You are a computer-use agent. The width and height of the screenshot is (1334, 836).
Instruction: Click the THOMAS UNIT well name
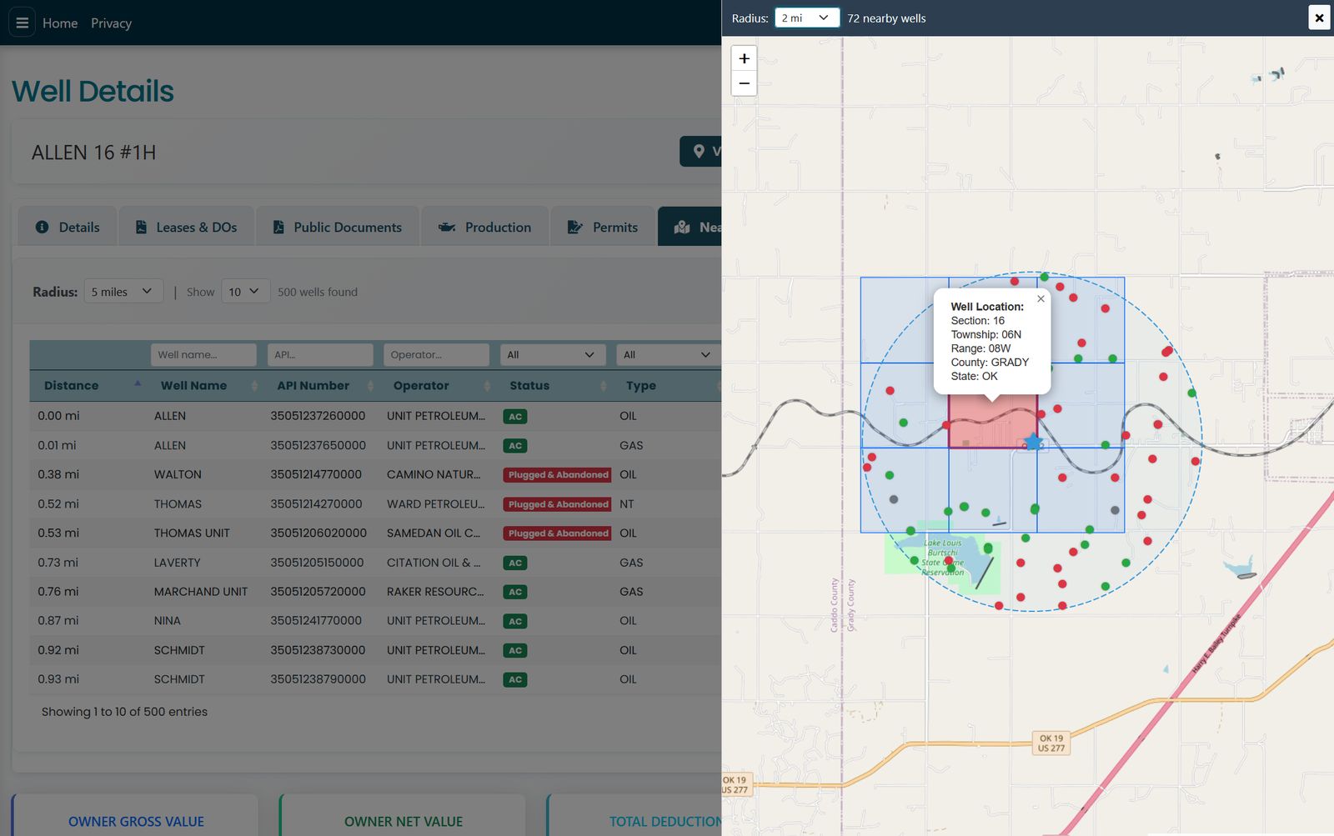point(192,533)
